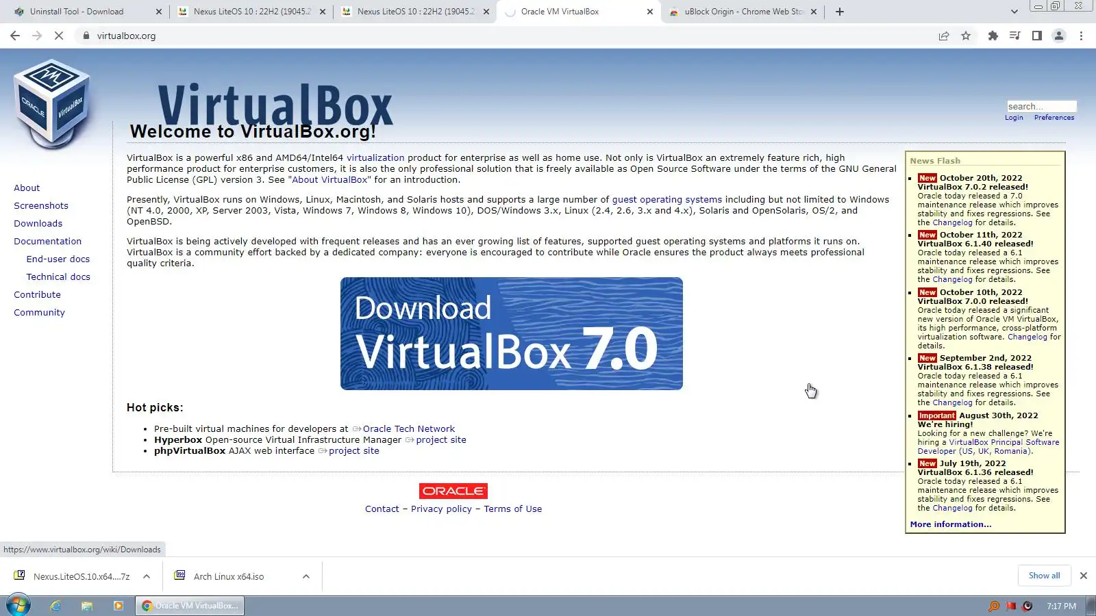Click the magnifier icon in system tray
This screenshot has height=616, width=1096.
pyautogui.click(x=994, y=606)
